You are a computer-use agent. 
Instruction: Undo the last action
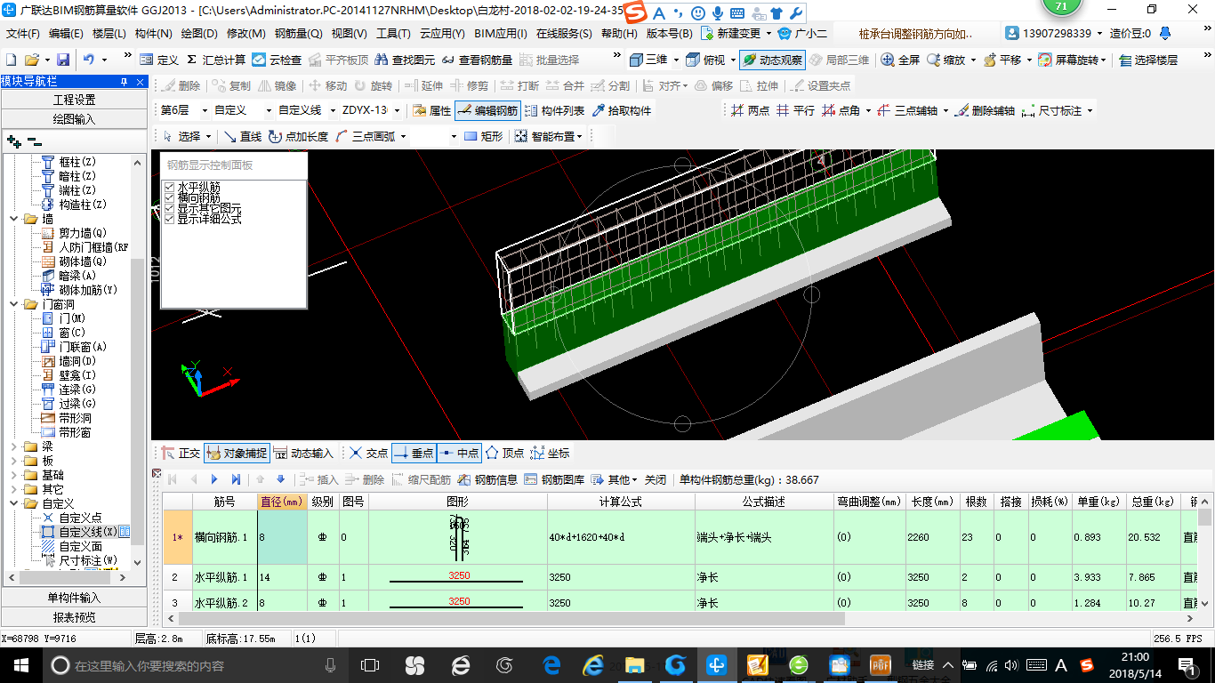pyautogui.click(x=89, y=60)
